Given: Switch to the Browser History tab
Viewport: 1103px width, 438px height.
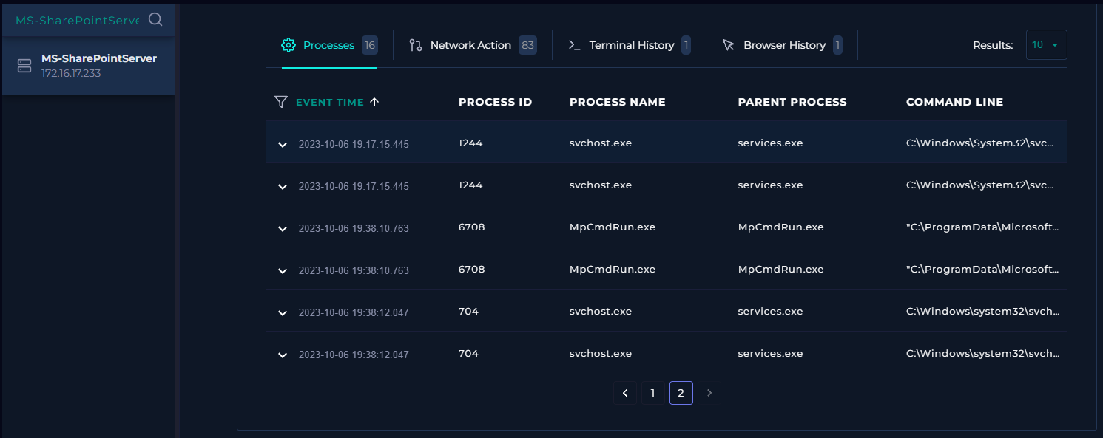Looking at the screenshot, I should click(x=783, y=45).
